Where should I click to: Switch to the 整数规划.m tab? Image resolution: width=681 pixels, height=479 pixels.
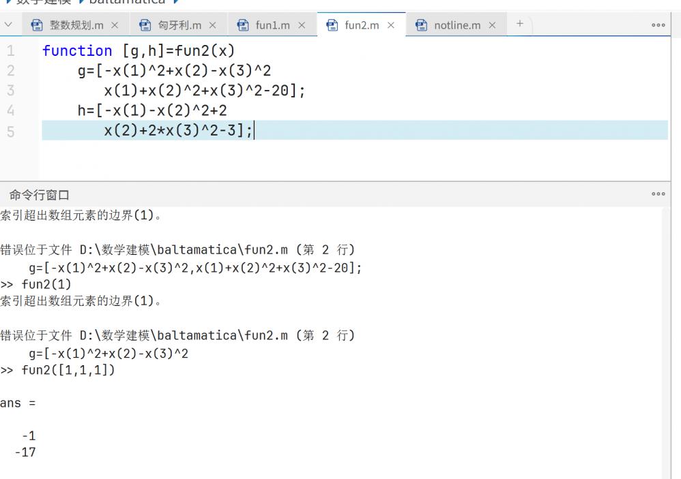point(76,25)
